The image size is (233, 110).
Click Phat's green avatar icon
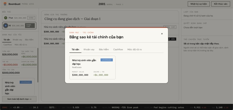tap(6, 18)
